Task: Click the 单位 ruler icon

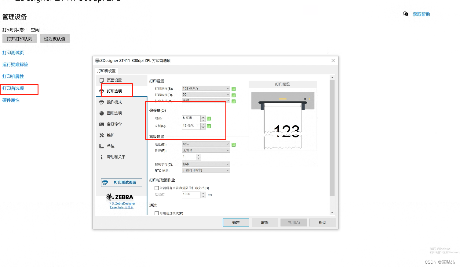Action: pos(102,146)
